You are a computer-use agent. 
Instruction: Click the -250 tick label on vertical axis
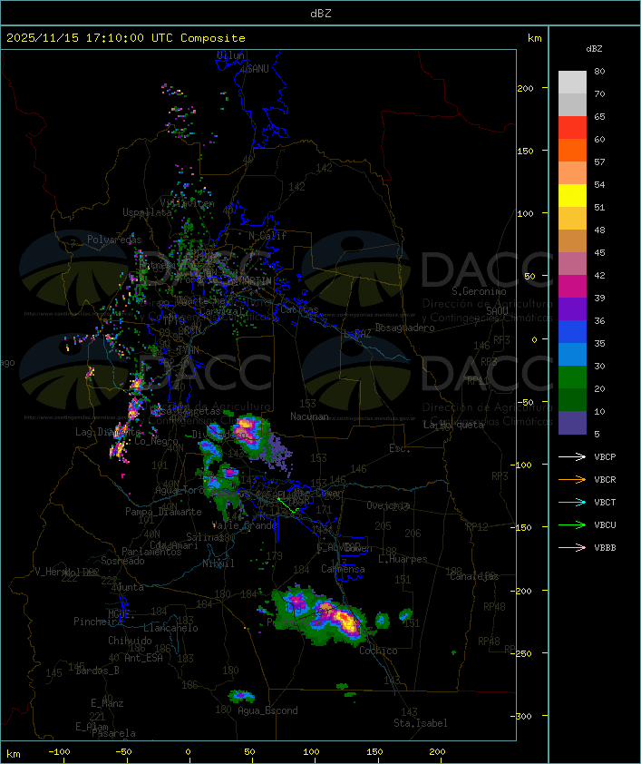[520, 653]
